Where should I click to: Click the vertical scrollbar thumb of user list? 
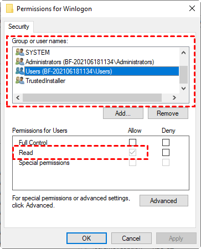[x=183, y=75]
